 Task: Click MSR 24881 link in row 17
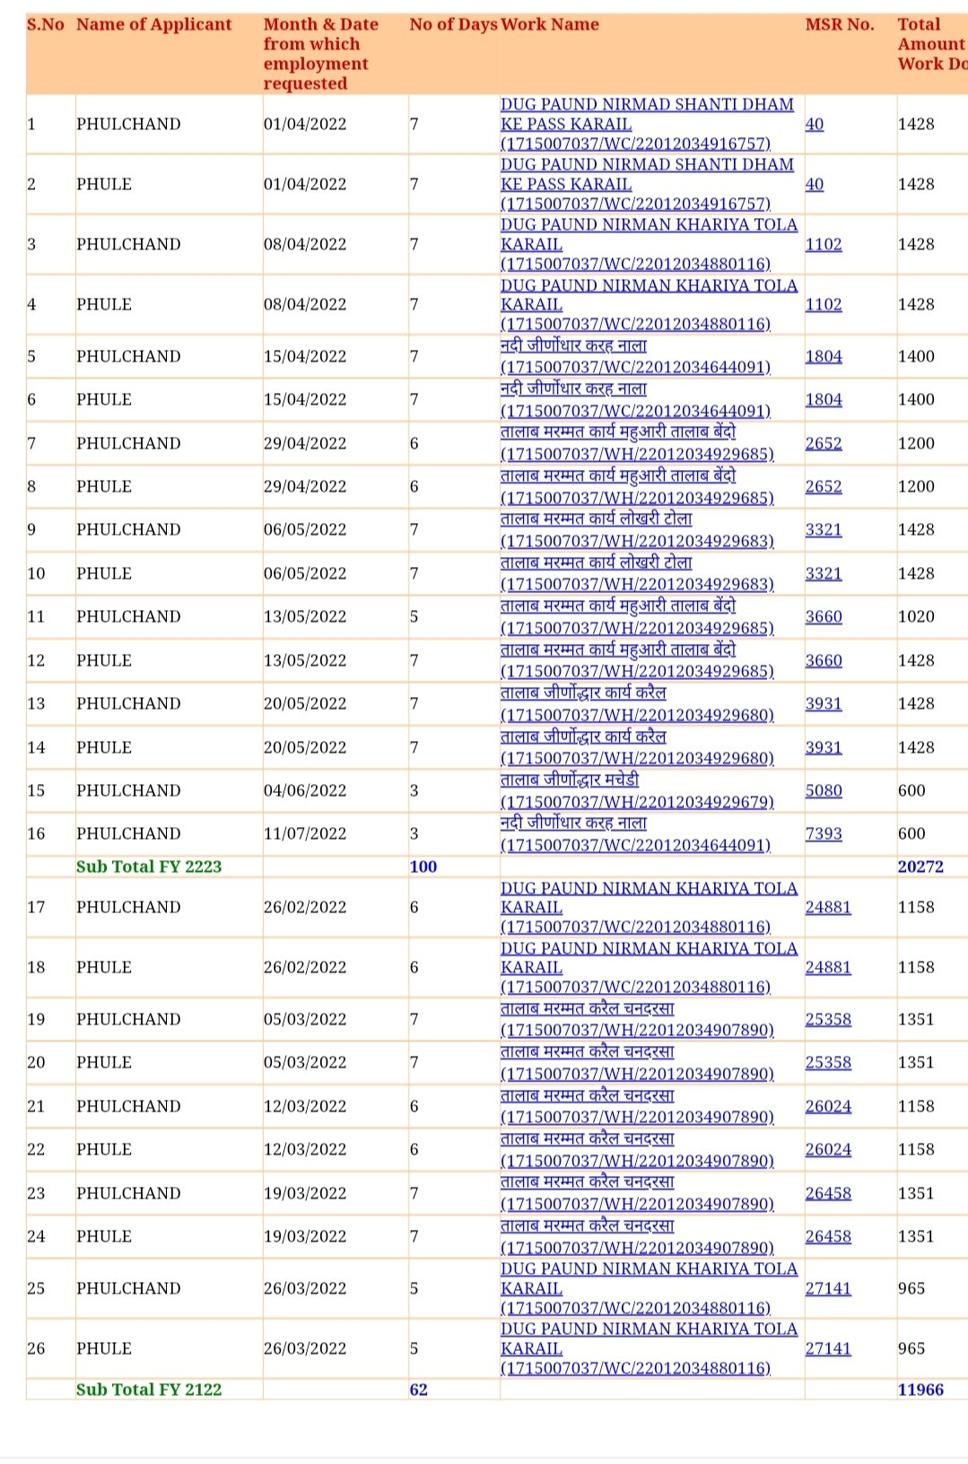(x=827, y=907)
